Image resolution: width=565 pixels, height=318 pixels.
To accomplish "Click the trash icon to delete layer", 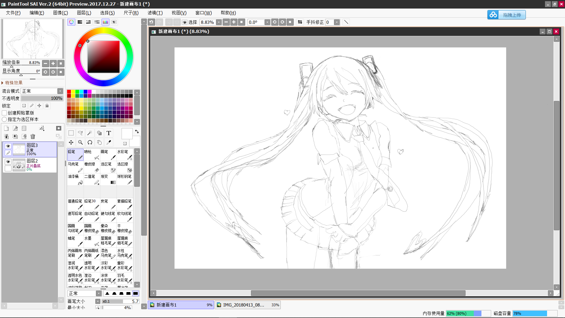I will point(33,137).
